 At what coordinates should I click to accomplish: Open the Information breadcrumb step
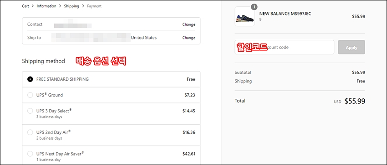click(x=46, y=6)
